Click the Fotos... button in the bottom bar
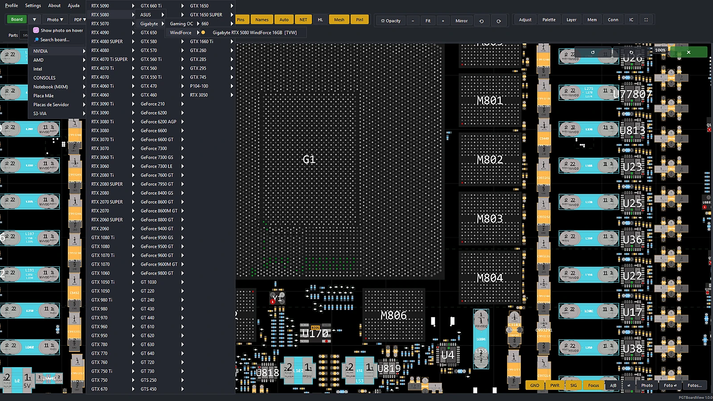This screenshot has width=713, height=401. (x=694, y=385)
